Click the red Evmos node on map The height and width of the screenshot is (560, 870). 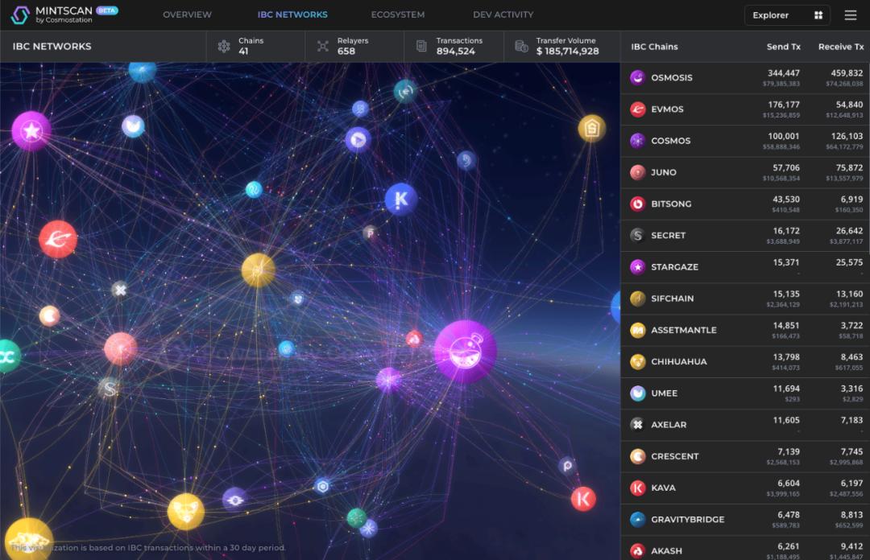(58, 239)
